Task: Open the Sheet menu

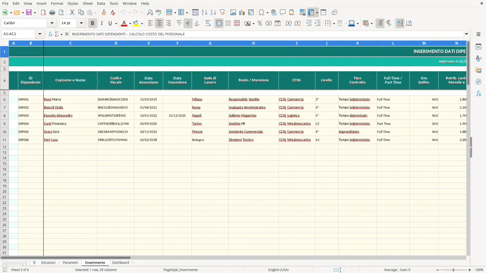Action: [87, 3]
